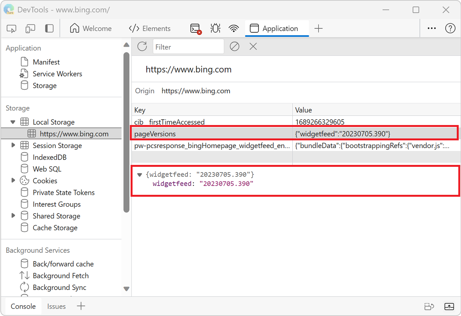This screenshot has height=316, width=461.
Task: Open the DevTools customize menu (three dots)
Action: pos(431,28)
